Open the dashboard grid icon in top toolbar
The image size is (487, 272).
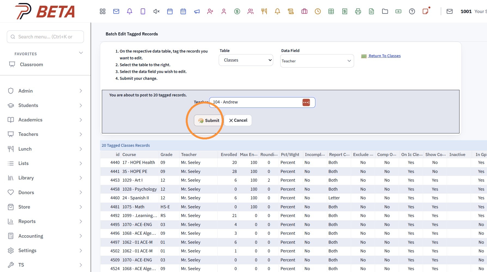coord(103,11)
